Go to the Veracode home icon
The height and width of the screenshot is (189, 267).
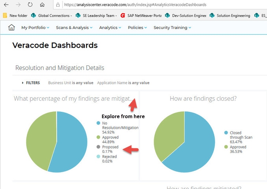(11, 28)
